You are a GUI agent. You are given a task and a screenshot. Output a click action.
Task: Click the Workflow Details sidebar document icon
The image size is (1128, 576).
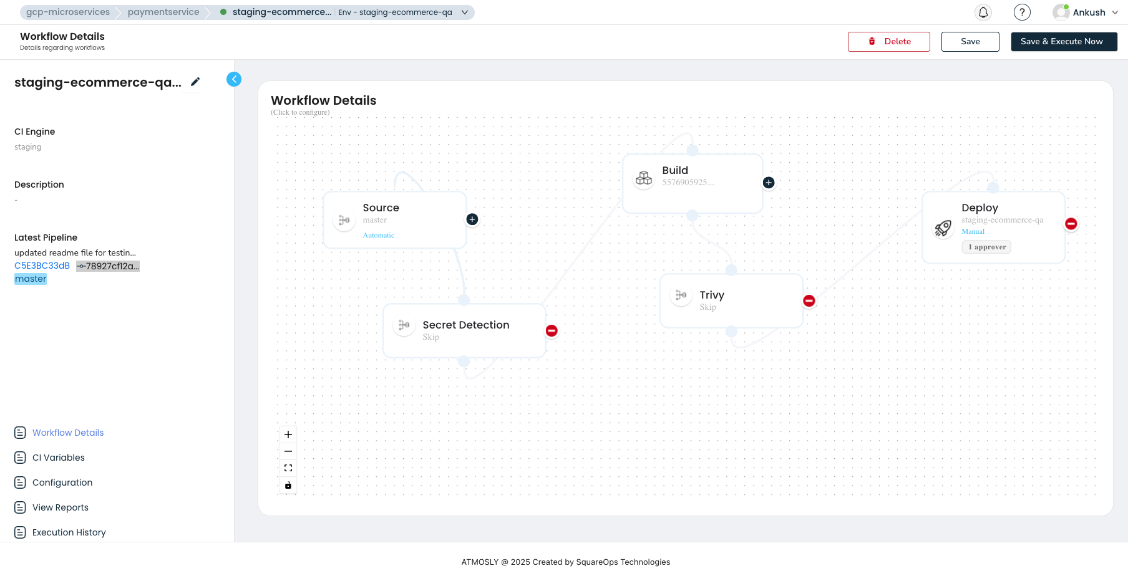(x=20, y=433)
